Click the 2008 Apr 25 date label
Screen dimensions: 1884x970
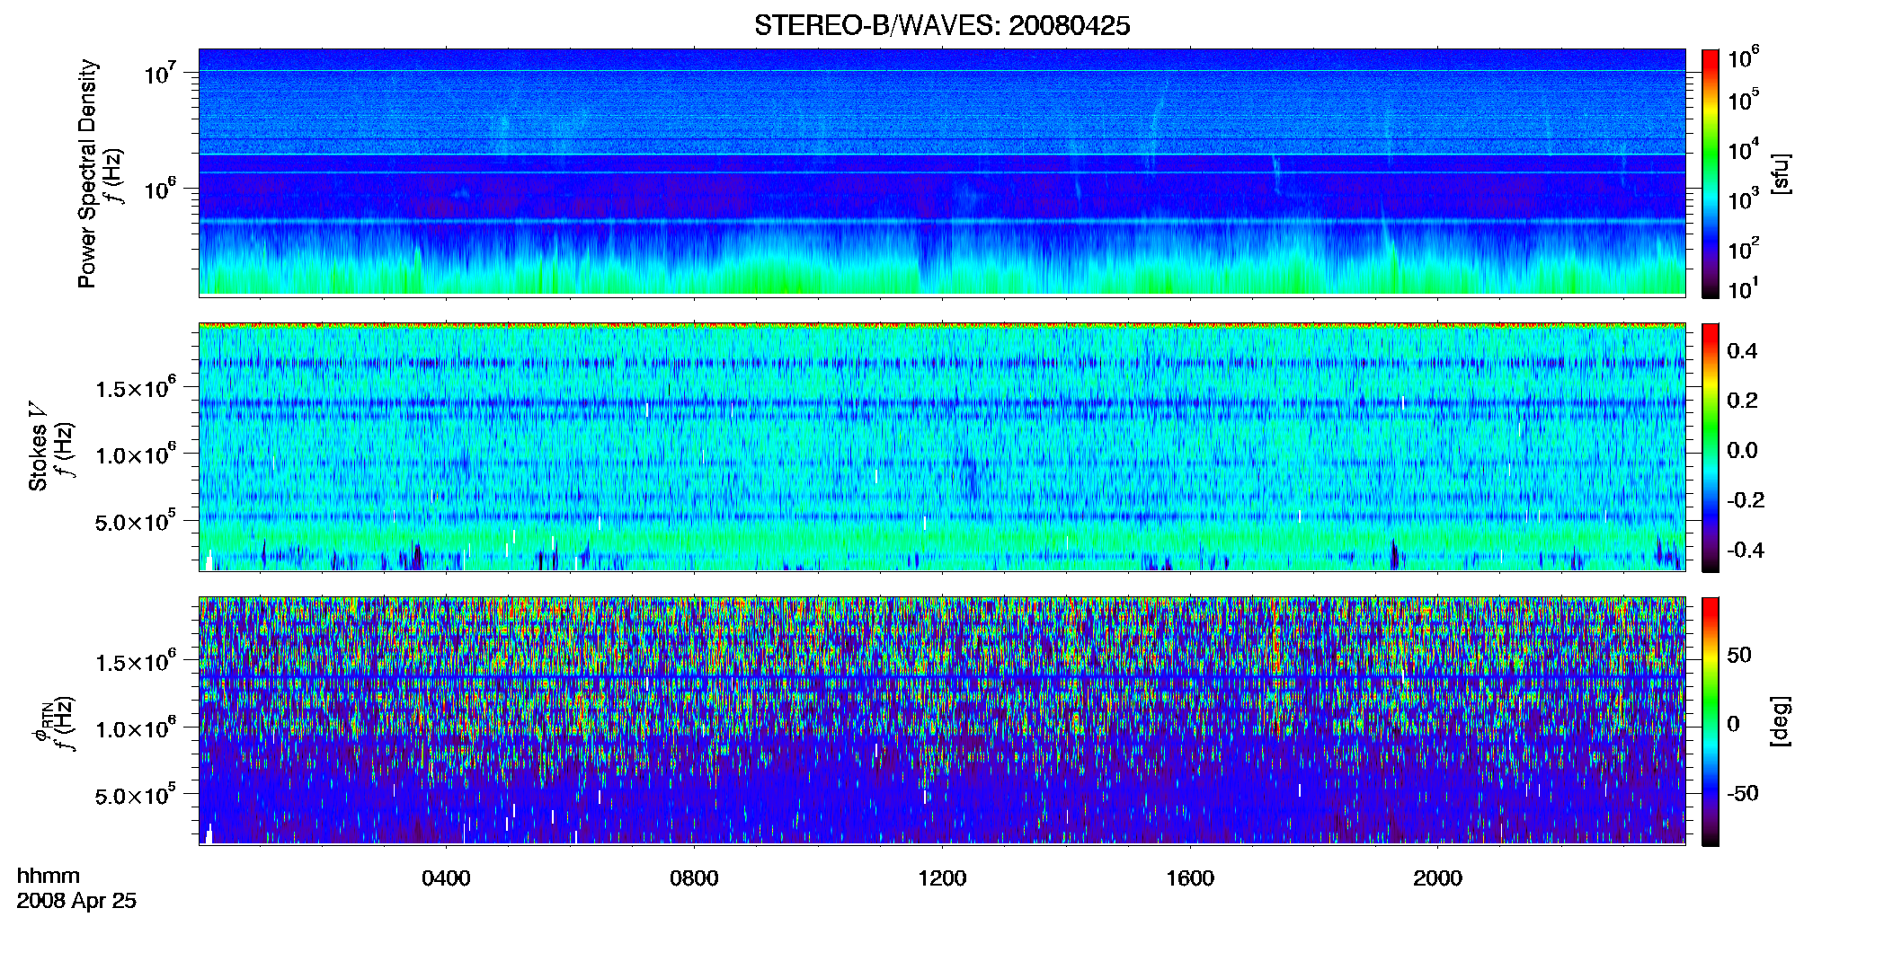pyautogui.click(x=76, y=901)
